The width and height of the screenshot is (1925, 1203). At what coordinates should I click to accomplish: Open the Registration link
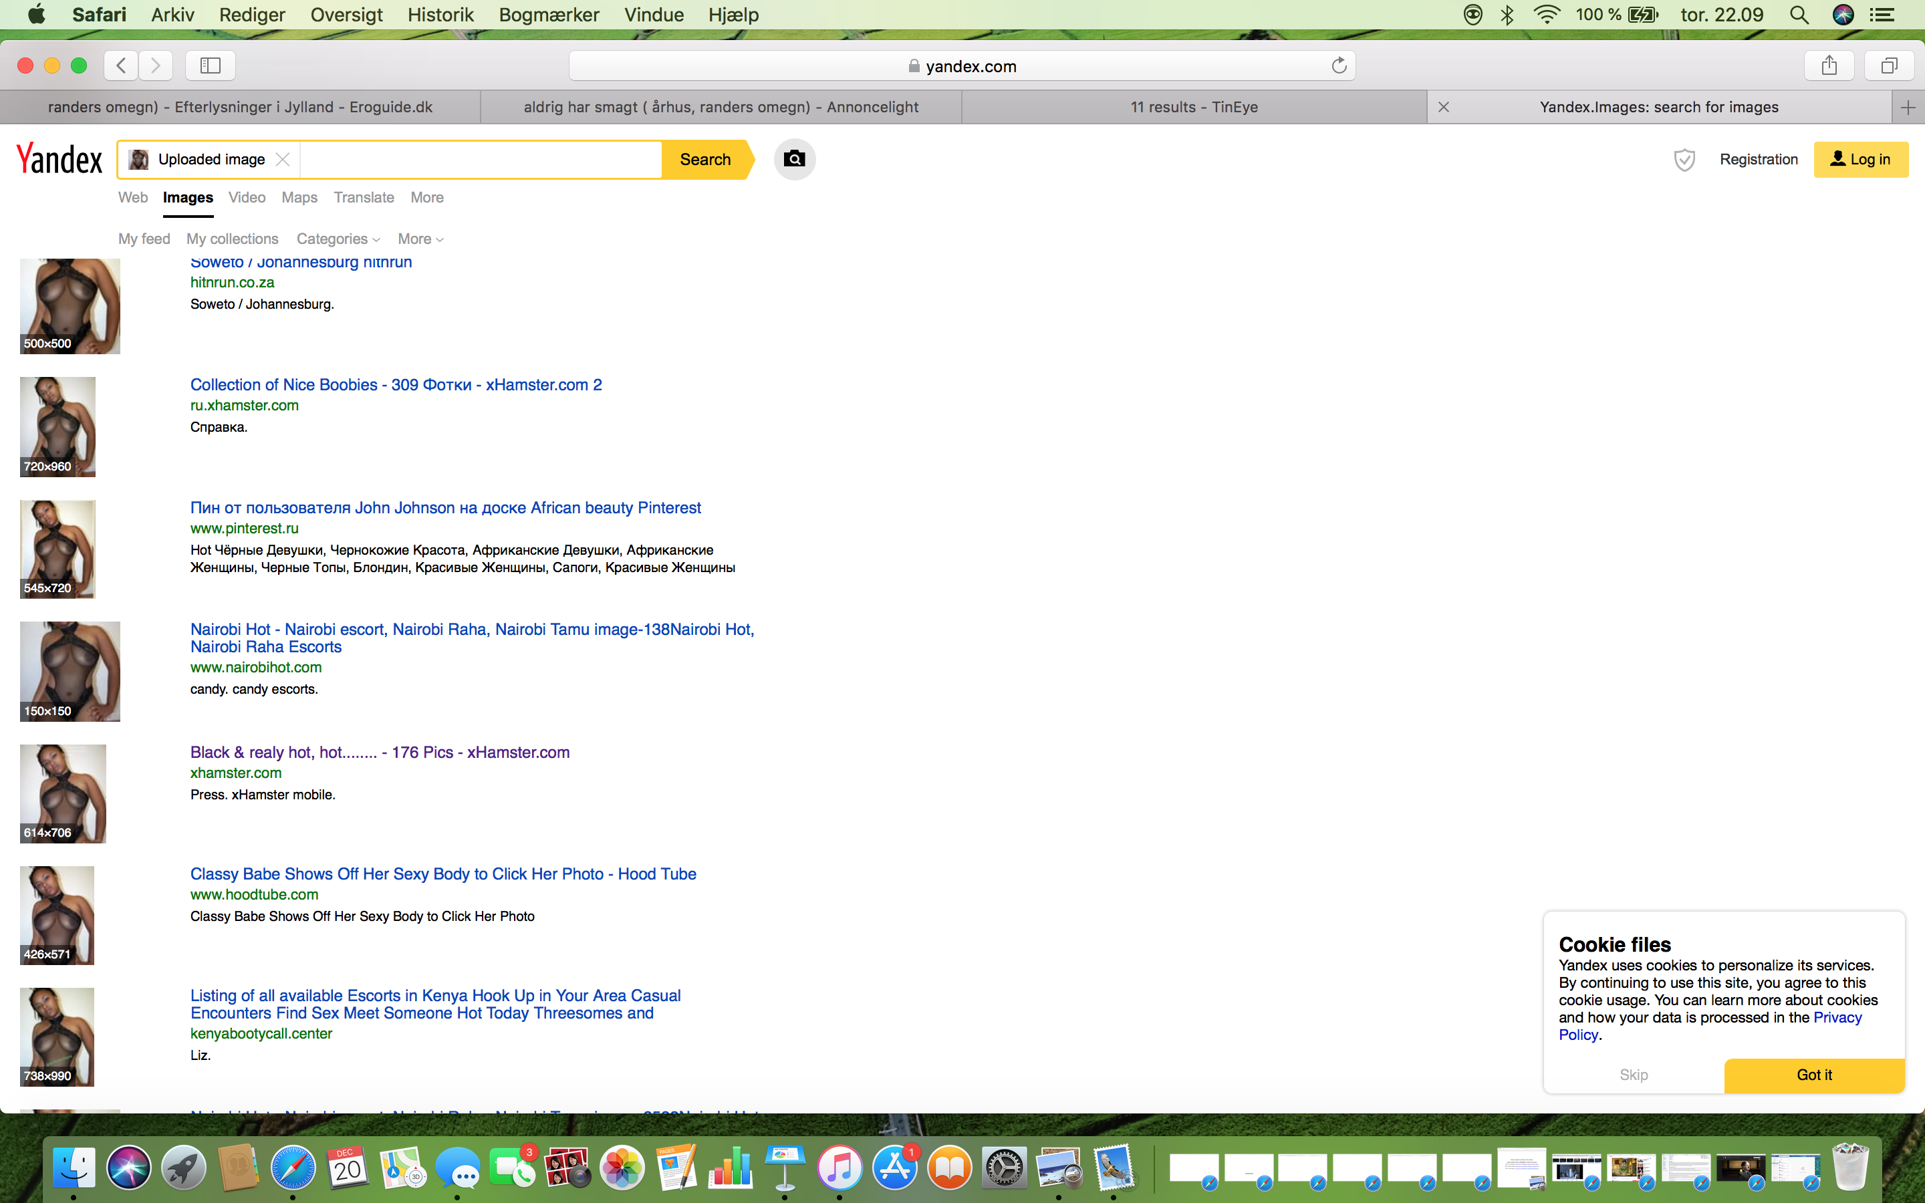(1758, 159)
